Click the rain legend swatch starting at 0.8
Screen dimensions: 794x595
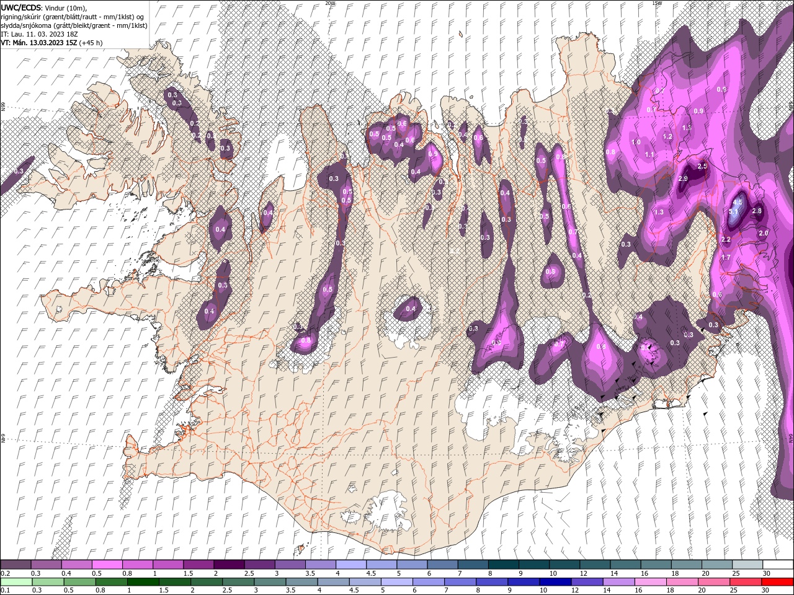tap(111, 582)
